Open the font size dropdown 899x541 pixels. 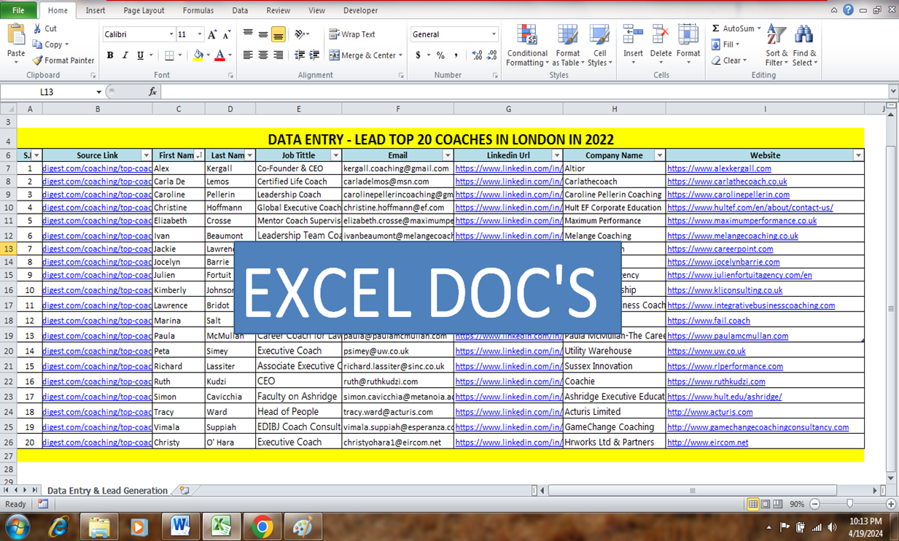(x=200, y=34)
